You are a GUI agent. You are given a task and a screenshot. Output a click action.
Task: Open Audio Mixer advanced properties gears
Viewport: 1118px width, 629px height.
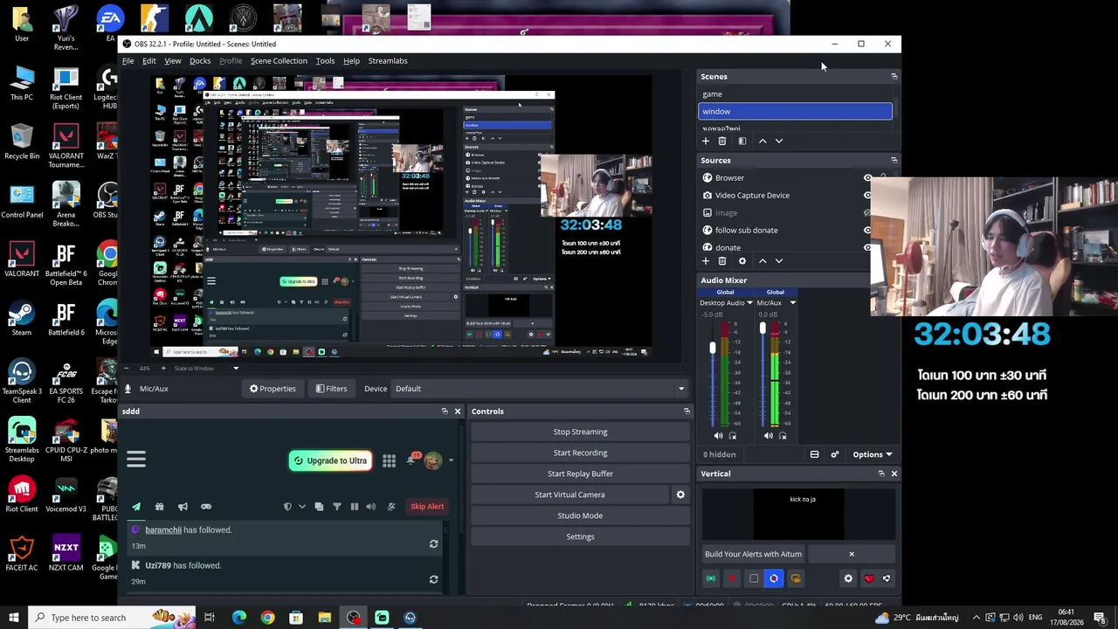(834, 454)
